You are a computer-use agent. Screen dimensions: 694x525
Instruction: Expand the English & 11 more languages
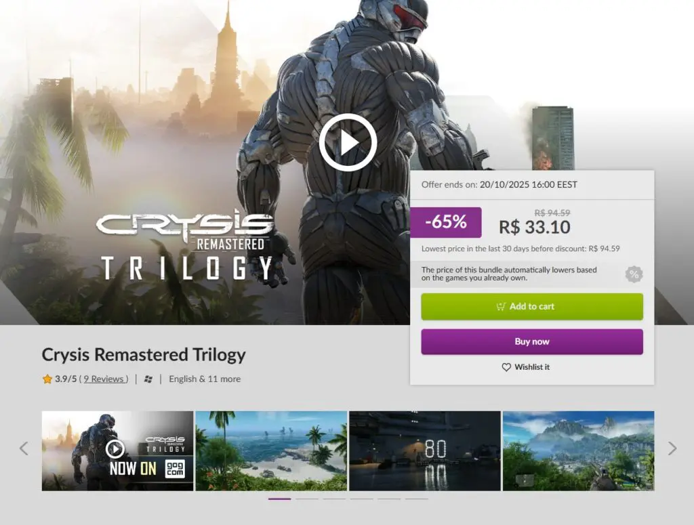(205, 379)
